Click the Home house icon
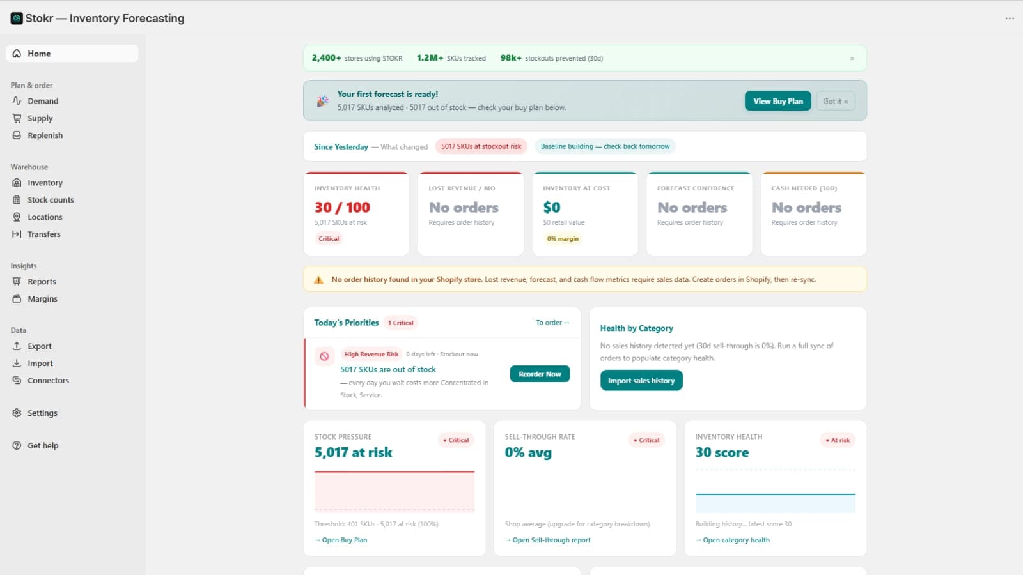The width and height of the screenshot is (1023, 575). click(x=17, y=54)
